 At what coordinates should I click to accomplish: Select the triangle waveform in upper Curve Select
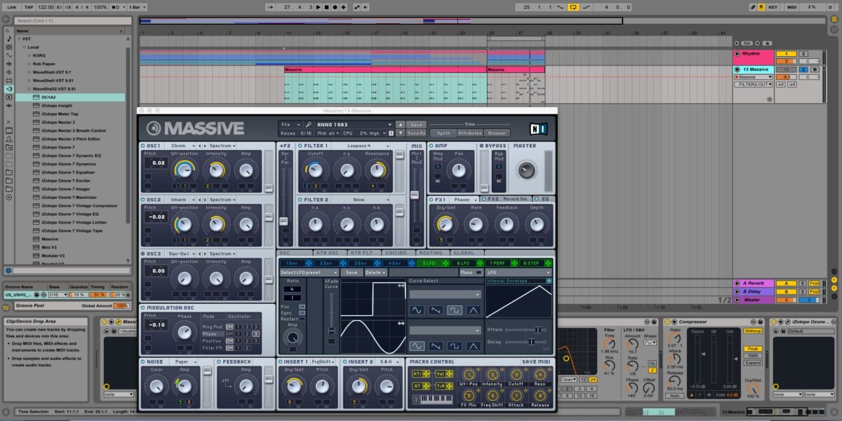tap(474, 310)
